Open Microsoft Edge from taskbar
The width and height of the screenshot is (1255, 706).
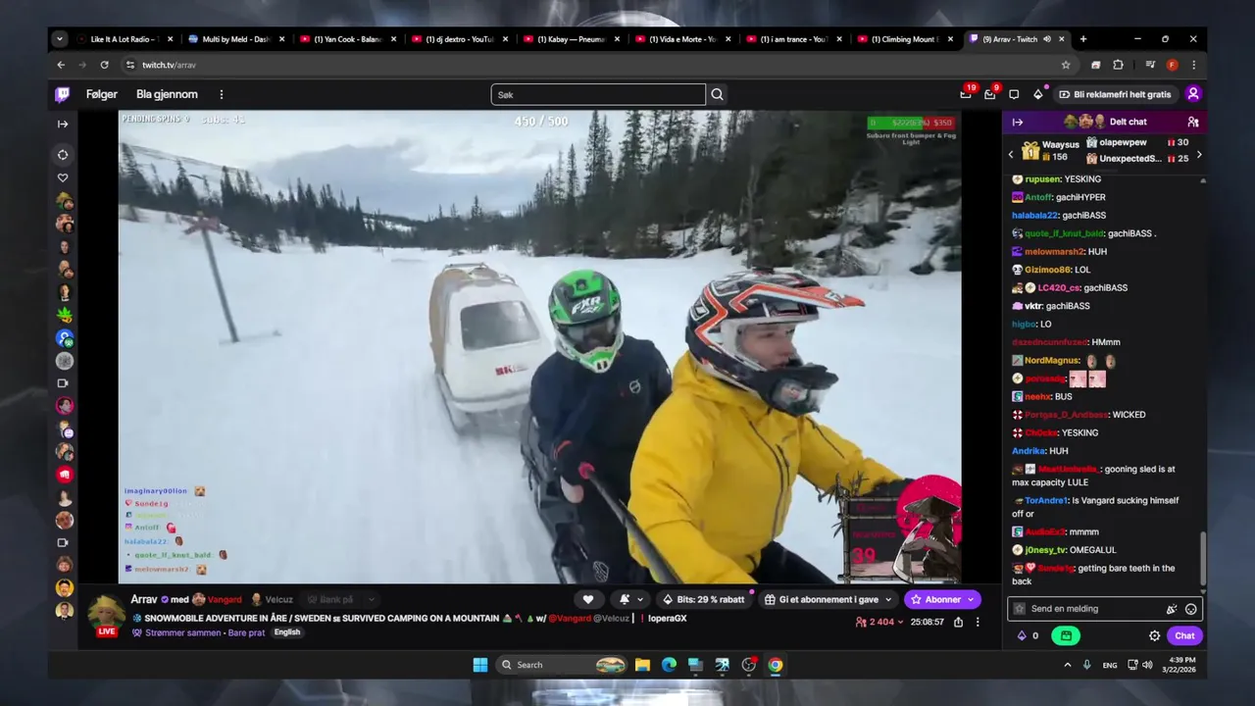[x=669, y=665]
